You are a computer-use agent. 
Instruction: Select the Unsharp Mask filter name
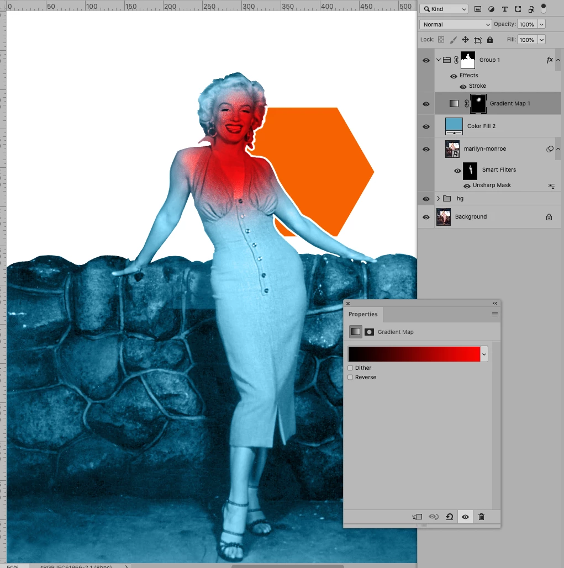point(492,185)
